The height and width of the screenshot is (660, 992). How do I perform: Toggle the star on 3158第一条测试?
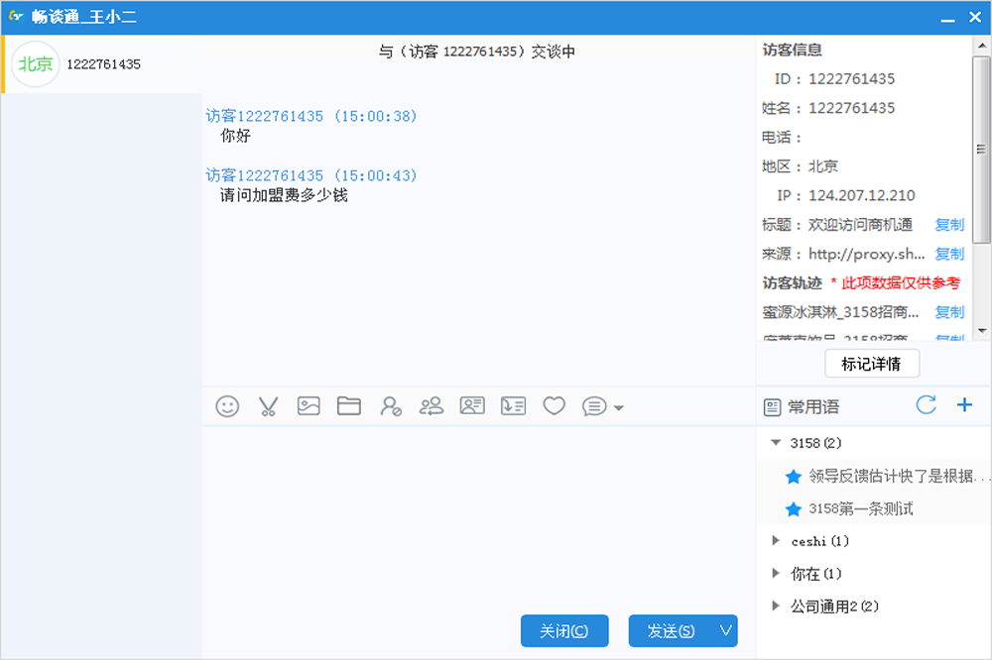[793, 508]
